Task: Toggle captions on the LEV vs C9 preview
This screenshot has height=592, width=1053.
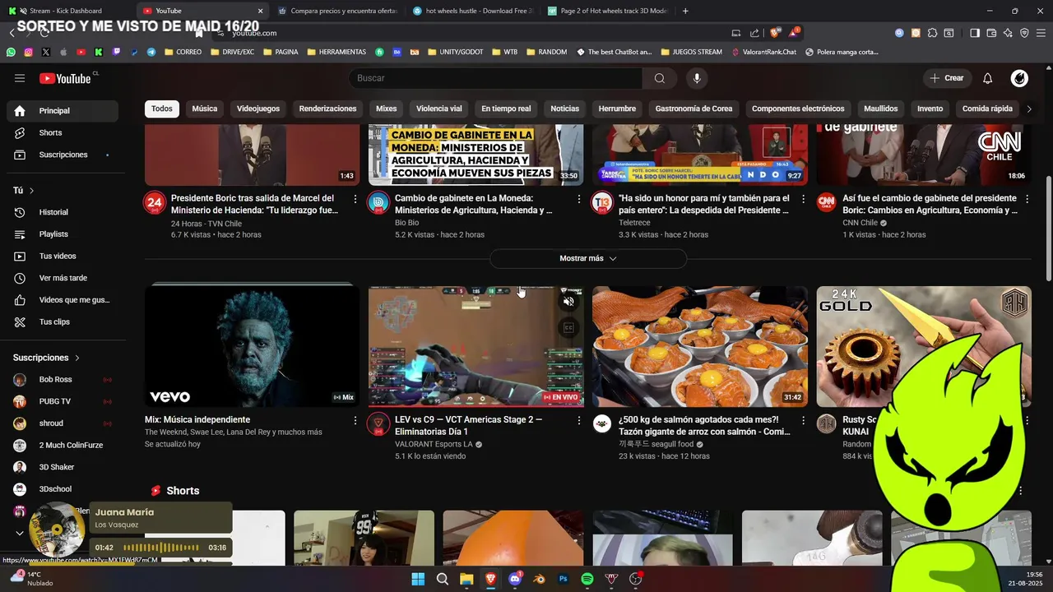Action: (568, 328)
